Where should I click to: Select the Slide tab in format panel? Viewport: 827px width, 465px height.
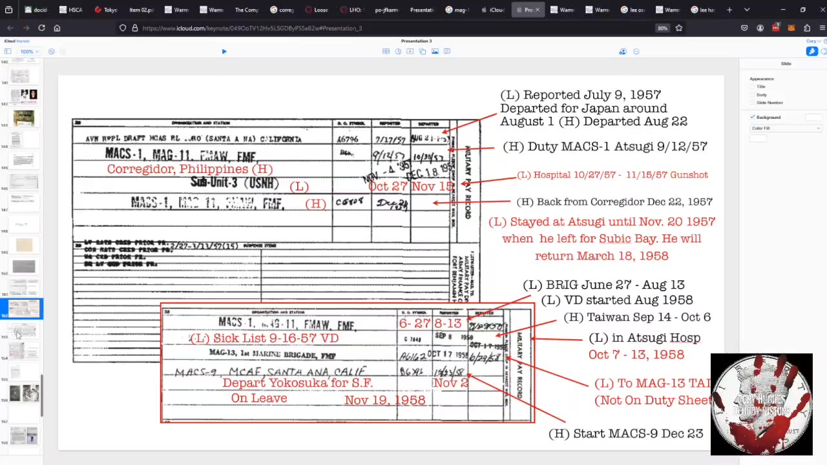pyautogui.click(x=786, y=63)
